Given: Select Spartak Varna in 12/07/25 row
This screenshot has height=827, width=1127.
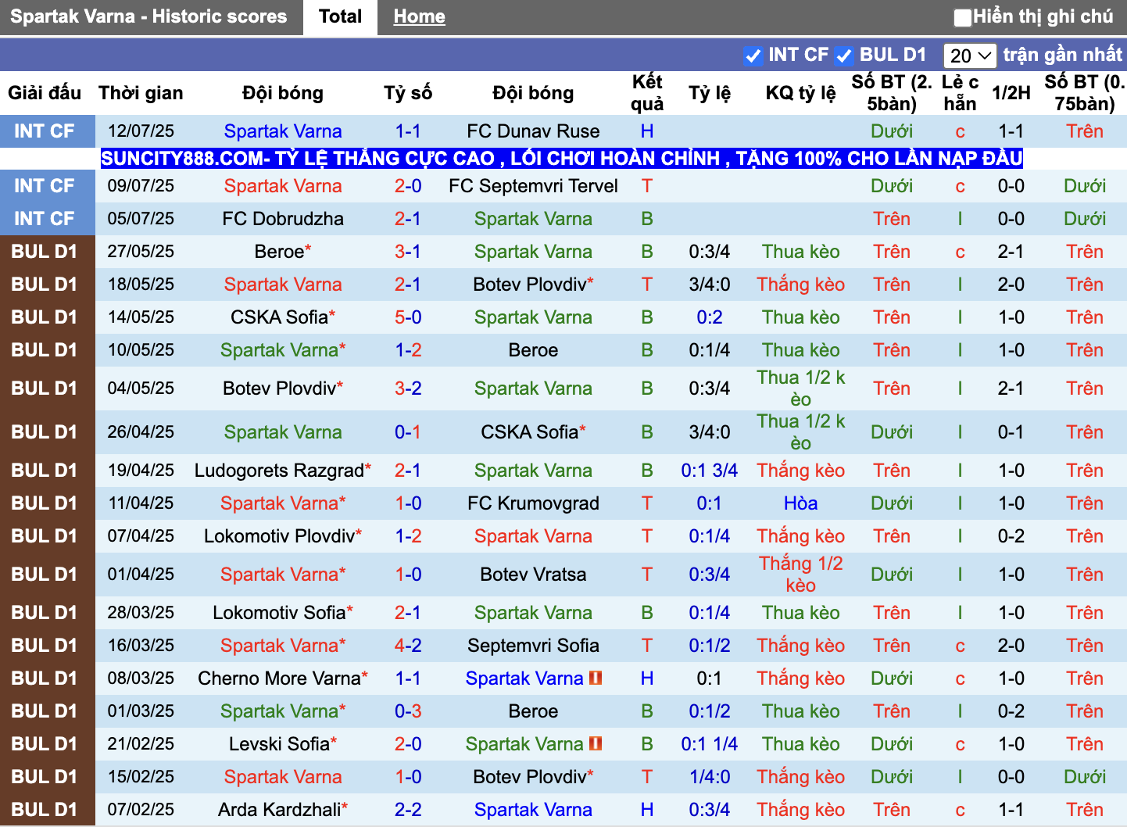Looking at the screenshot, I should [x=283, y=131].
